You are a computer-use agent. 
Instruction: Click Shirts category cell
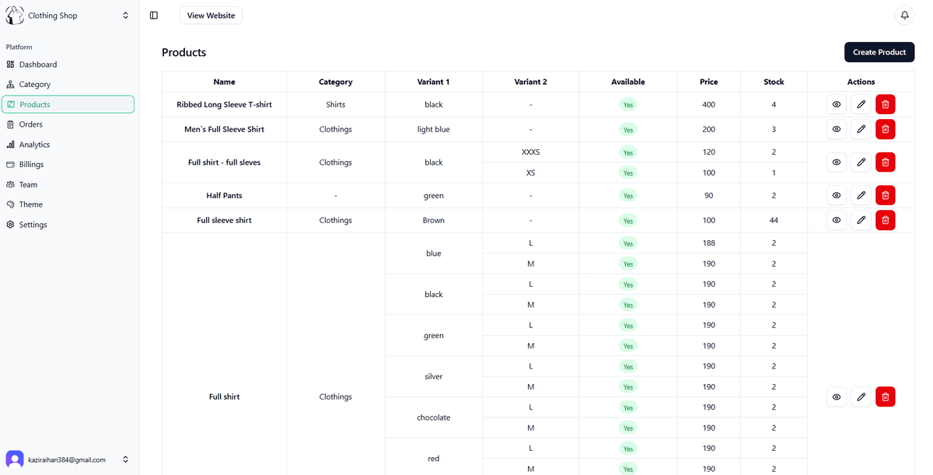click(x=335, y=104)
